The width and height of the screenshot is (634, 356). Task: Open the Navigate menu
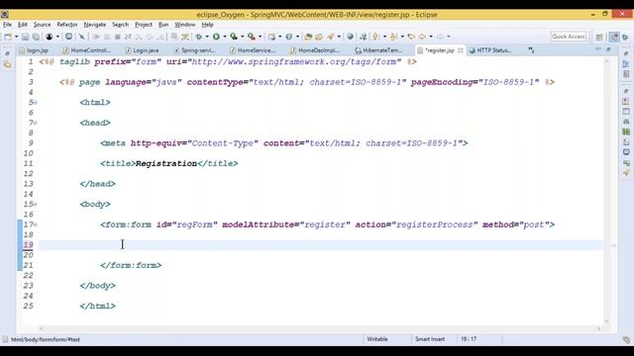(x=95, y=25)
